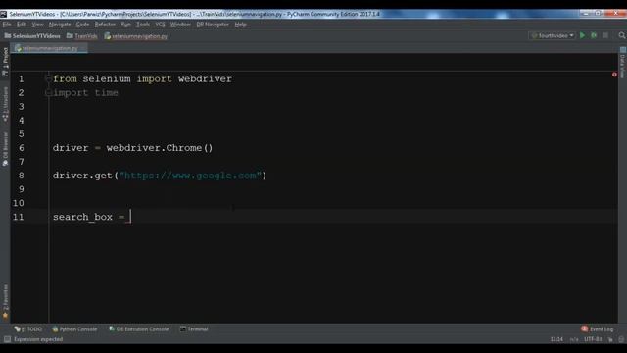The width and height of the screenshot is (627, 353).
Task: Click the word webdriver on line 1
Action: click(205, 78)
